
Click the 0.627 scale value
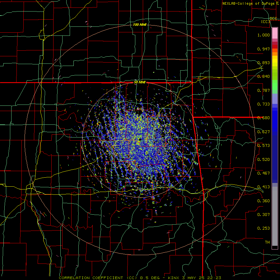264,132
